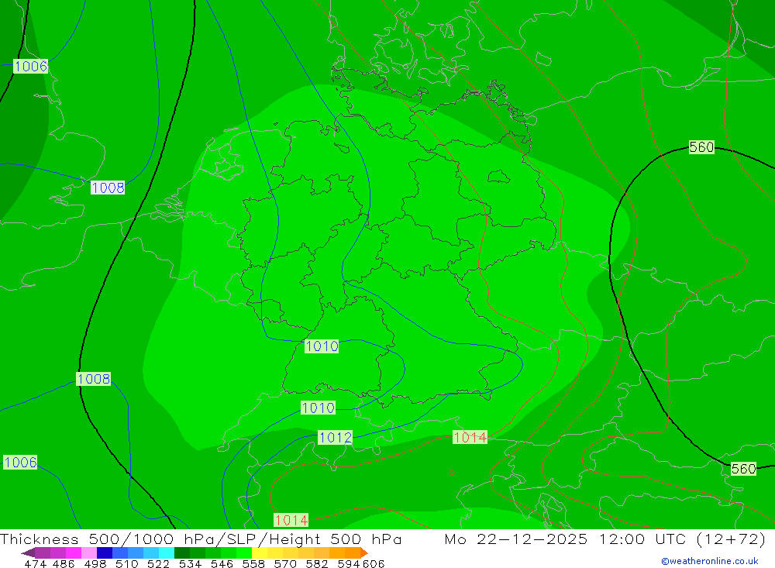Pick the darkest green legend swatch above 534

click(x=182, y=553)
